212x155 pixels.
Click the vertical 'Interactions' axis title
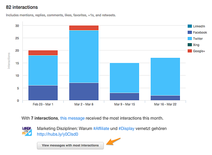[x=9, y=61]
